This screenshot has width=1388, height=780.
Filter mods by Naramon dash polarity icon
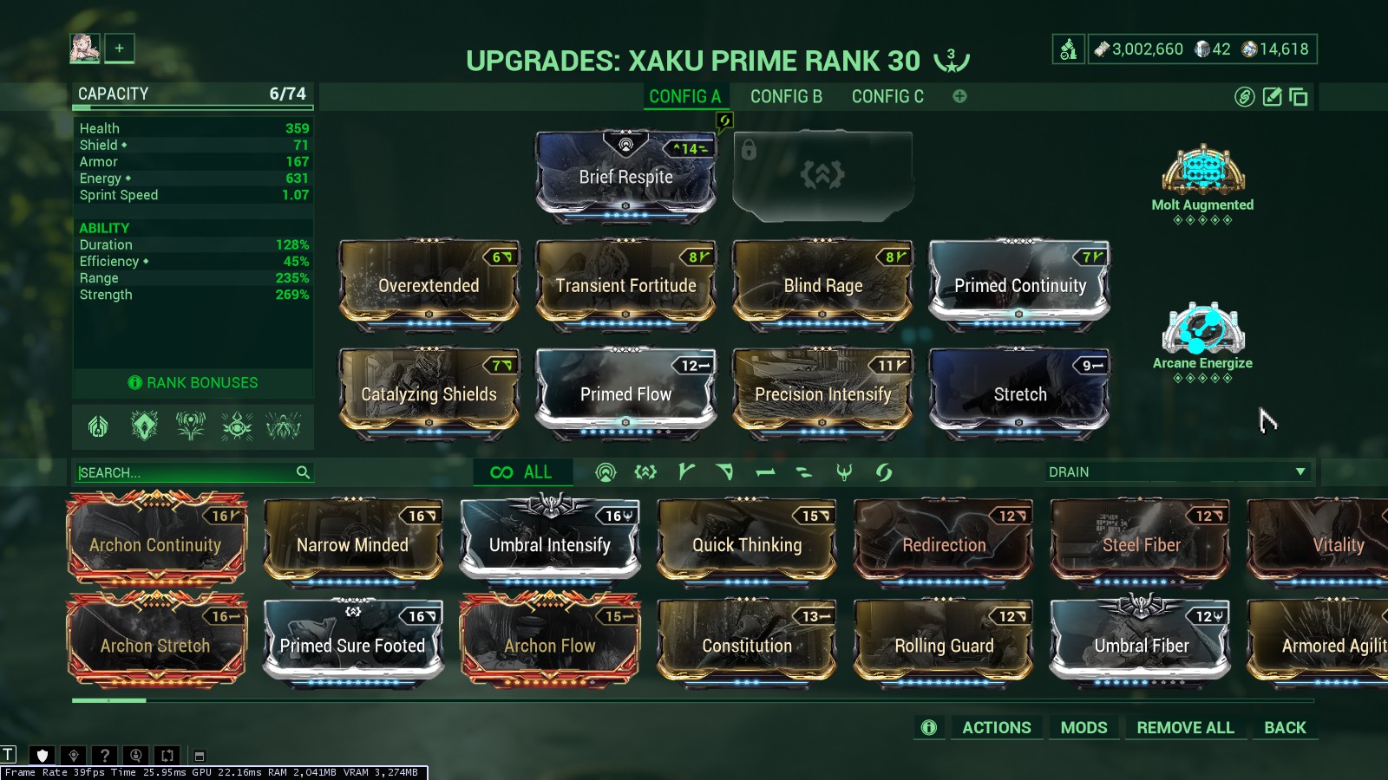tap(764, 472)
